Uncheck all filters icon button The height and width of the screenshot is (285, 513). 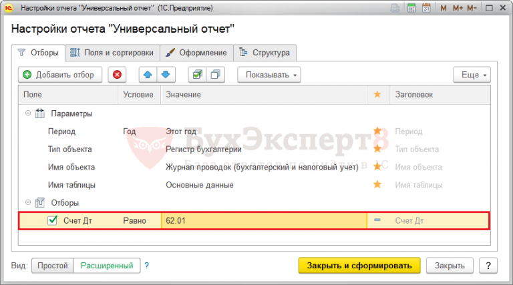point(215,75)
